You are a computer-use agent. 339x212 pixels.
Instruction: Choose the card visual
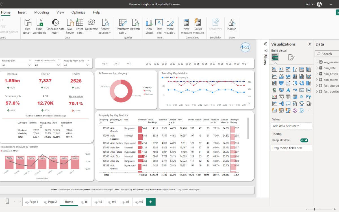(x=302, y=90)
